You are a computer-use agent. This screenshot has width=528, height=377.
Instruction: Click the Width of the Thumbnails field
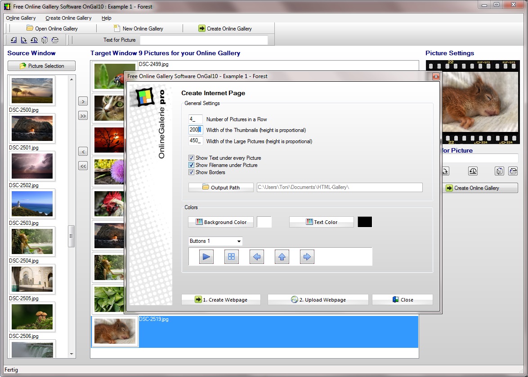coord(196,130)
